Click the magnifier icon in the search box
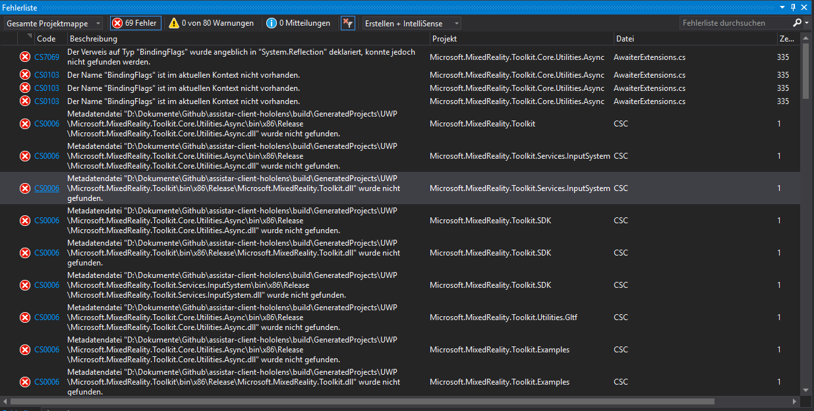This screenshot has height=411, width=814. (796, 22)
